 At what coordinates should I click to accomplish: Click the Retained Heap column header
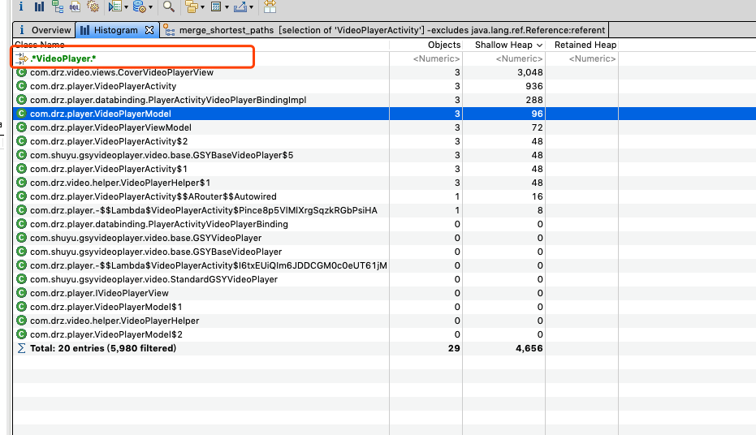click(585, 45)
